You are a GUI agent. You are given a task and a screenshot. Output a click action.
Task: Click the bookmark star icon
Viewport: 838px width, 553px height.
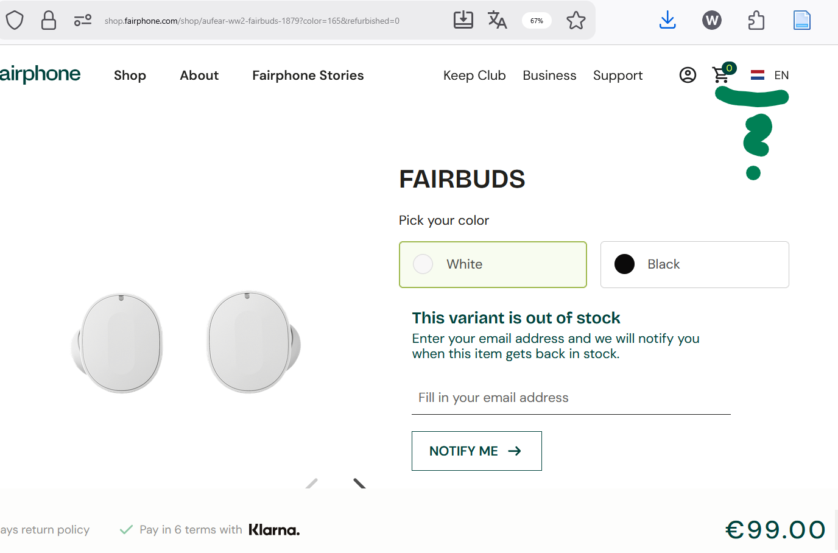[576, 21]
